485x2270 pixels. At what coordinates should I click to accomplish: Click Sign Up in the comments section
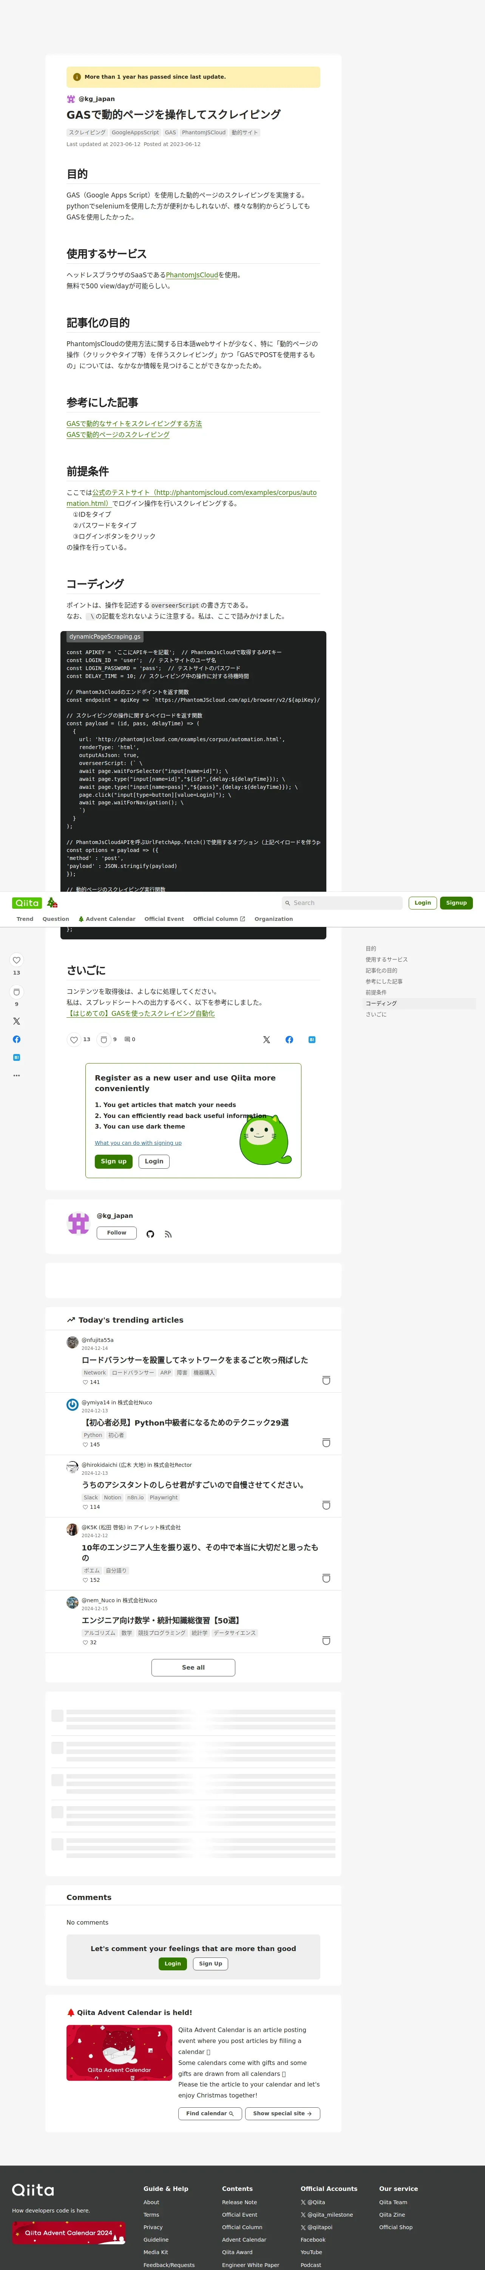coord(210,1963)
